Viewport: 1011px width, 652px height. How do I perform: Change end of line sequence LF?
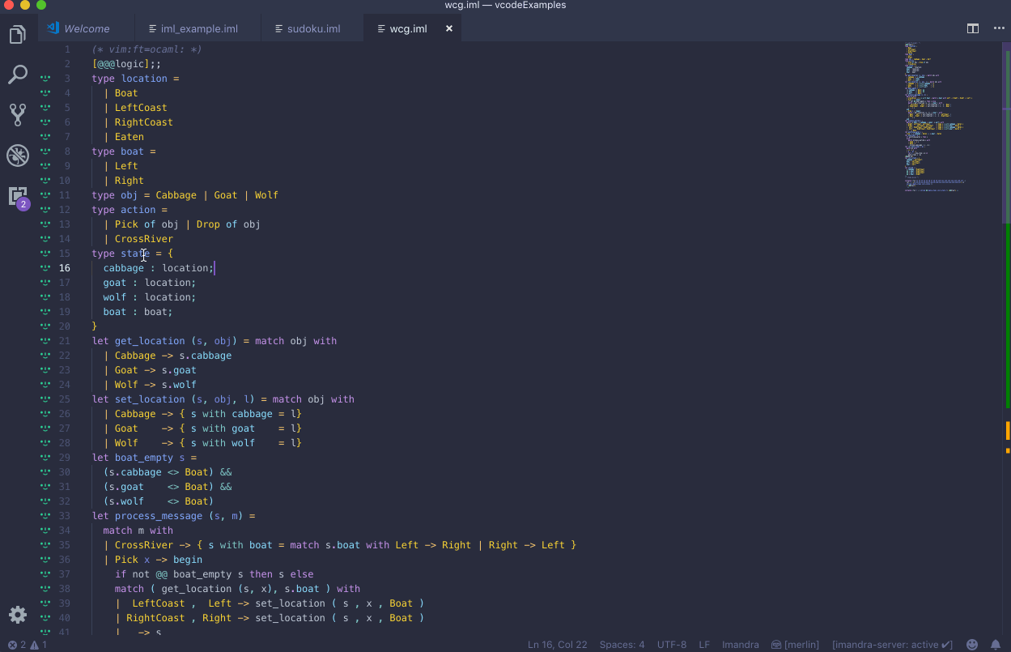(704, 645)
